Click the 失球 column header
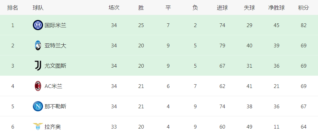Image resolution: width=318 pixels, height=134 pixels. point(250,8)
